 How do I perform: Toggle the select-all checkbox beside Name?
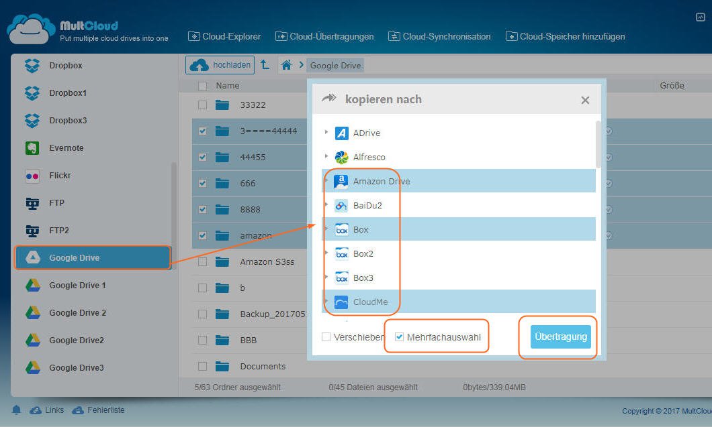click(203, 86)
